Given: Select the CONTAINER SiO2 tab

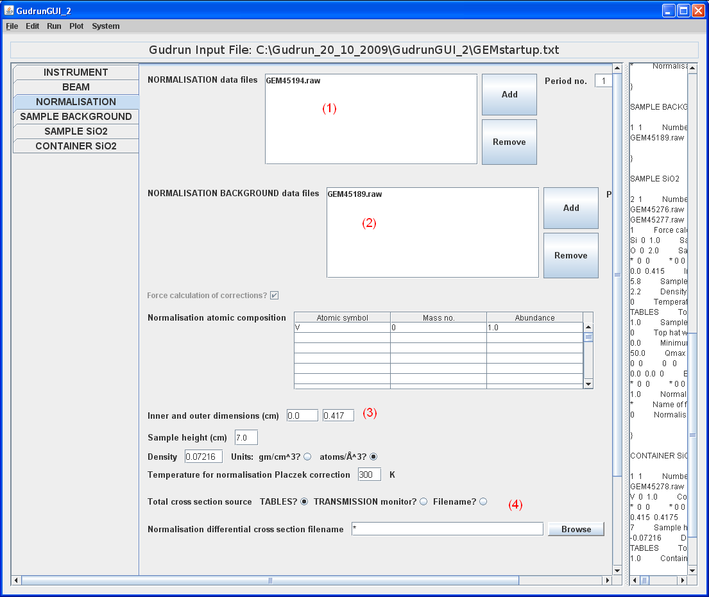Looking at the screenshot, I should point(76,146).
